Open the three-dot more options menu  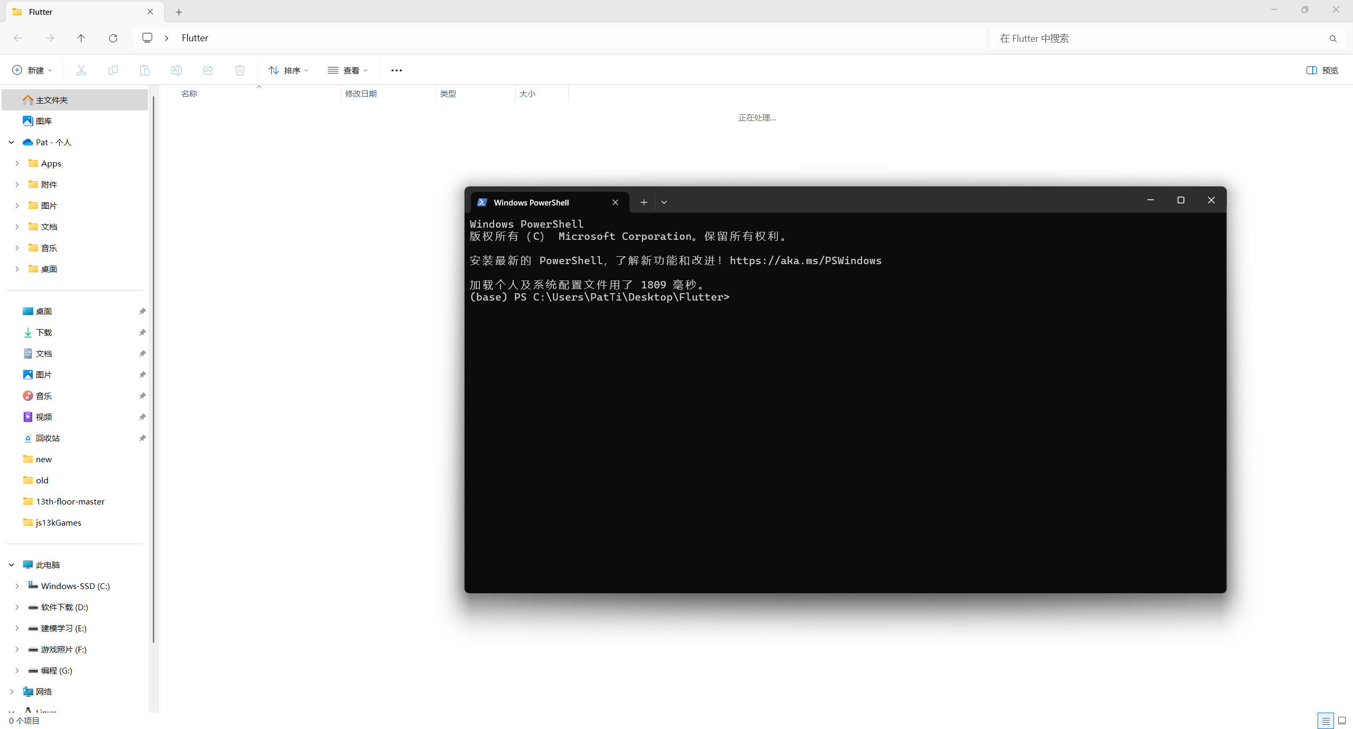click(x=396, y=70)
